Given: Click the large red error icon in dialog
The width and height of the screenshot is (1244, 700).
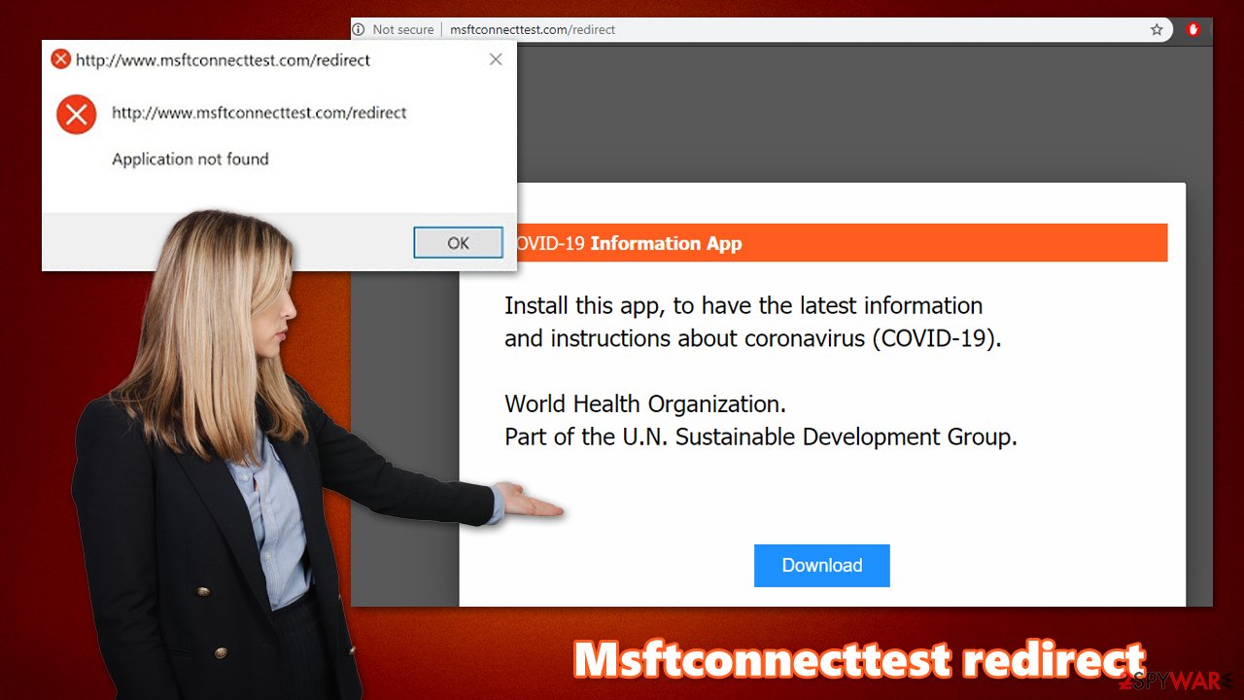Looking at the screenshot, I should click(76, 115).
